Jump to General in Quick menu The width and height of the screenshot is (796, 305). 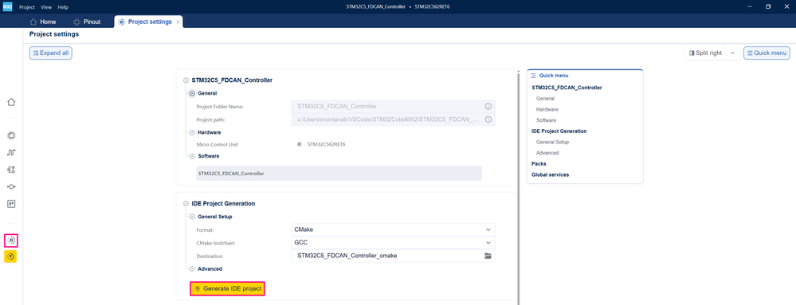[x=545, y=99]
